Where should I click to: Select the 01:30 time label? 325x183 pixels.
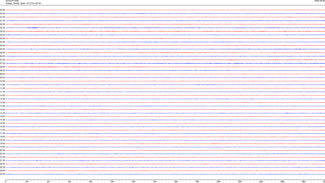2,21
